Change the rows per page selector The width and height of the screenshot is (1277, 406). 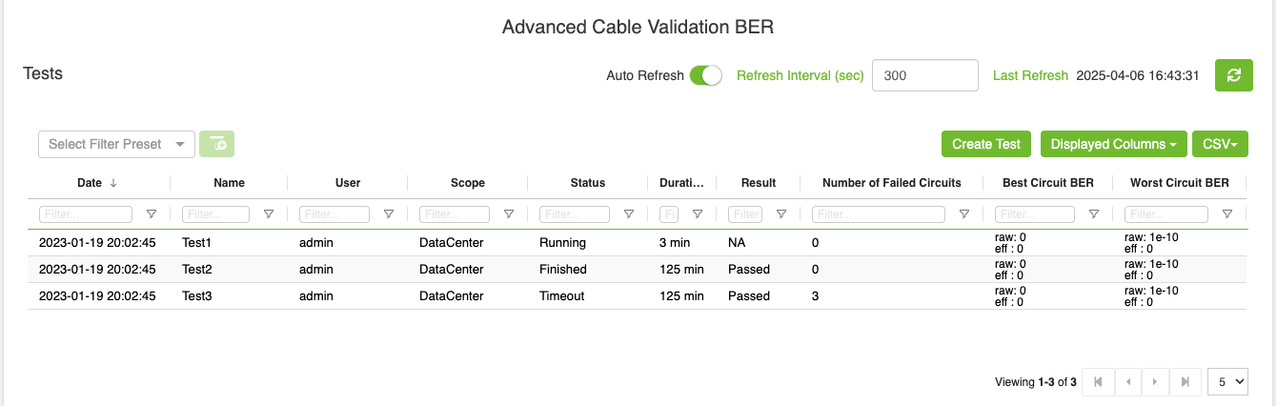1226,382
